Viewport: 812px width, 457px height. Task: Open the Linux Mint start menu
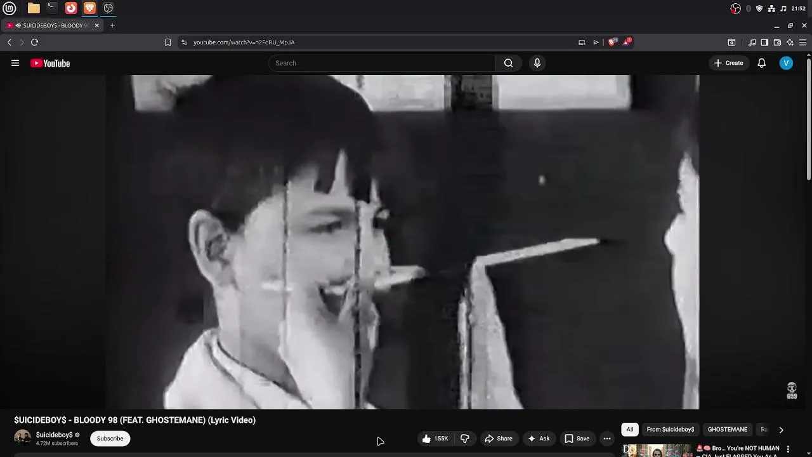point(10,8)
